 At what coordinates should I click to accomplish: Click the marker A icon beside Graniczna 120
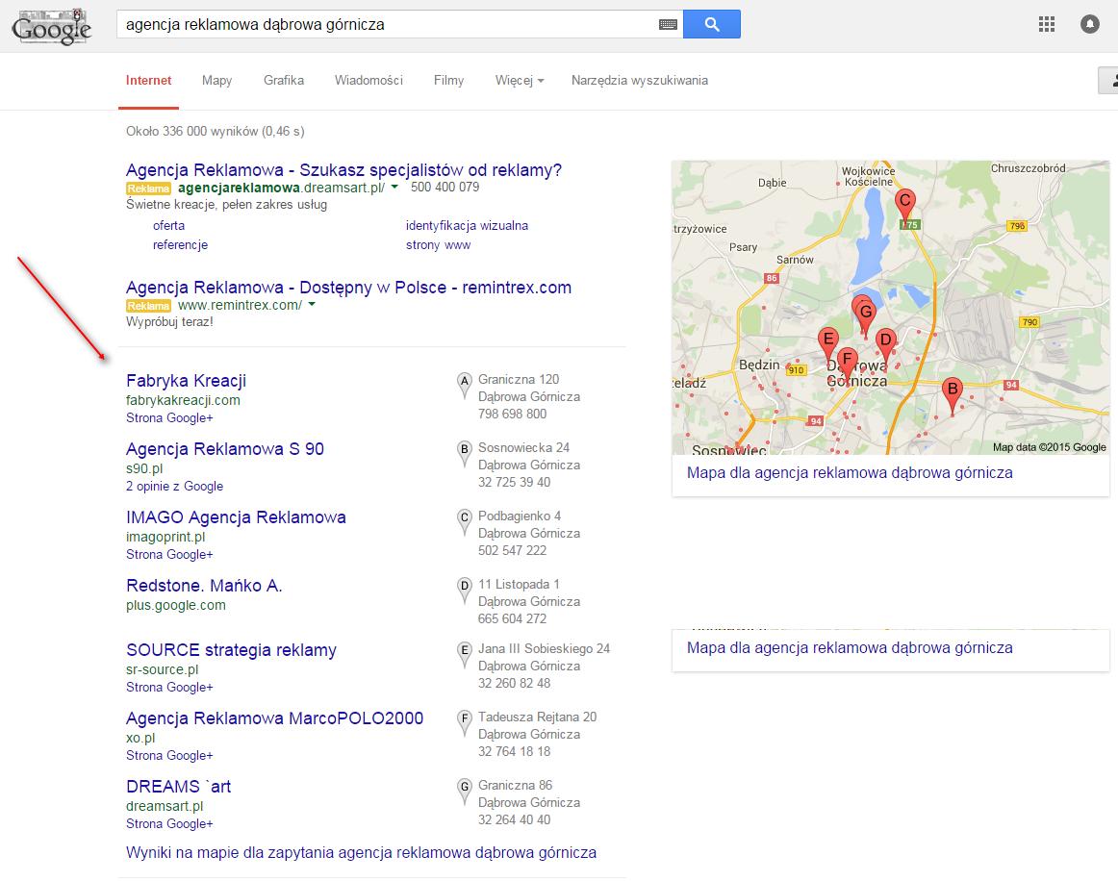pos(465,384)
